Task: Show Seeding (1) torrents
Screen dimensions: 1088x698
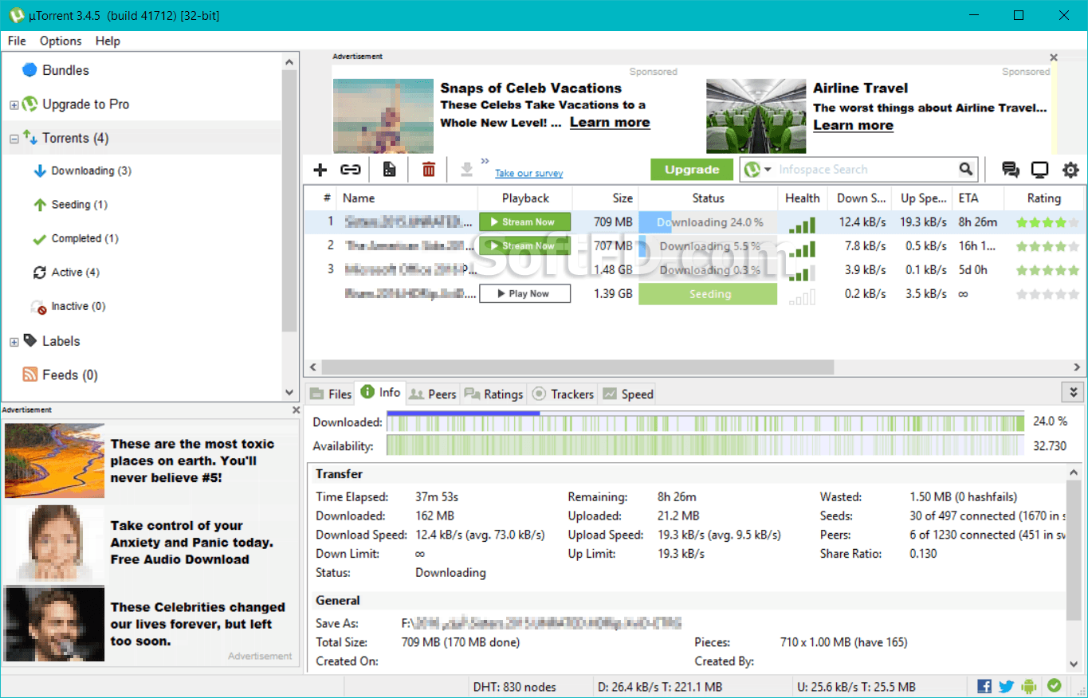Action: [x=79, y=205]
